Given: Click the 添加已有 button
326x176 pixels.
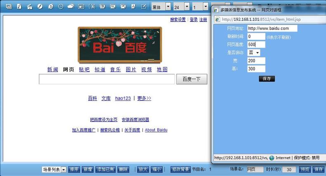Looking at the screenshot, I should 105,169.
